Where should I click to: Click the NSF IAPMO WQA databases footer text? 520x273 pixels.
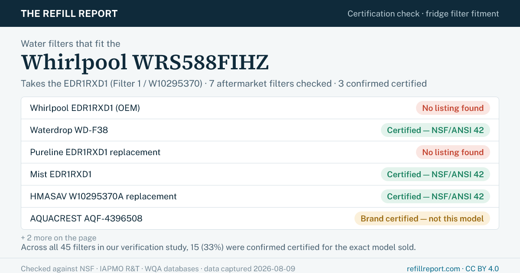pyautogui.click(x=158, y=269)
